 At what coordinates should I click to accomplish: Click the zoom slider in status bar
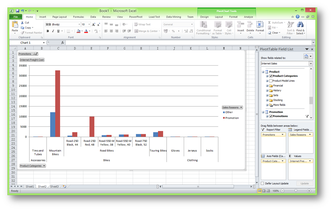point(296,191)
